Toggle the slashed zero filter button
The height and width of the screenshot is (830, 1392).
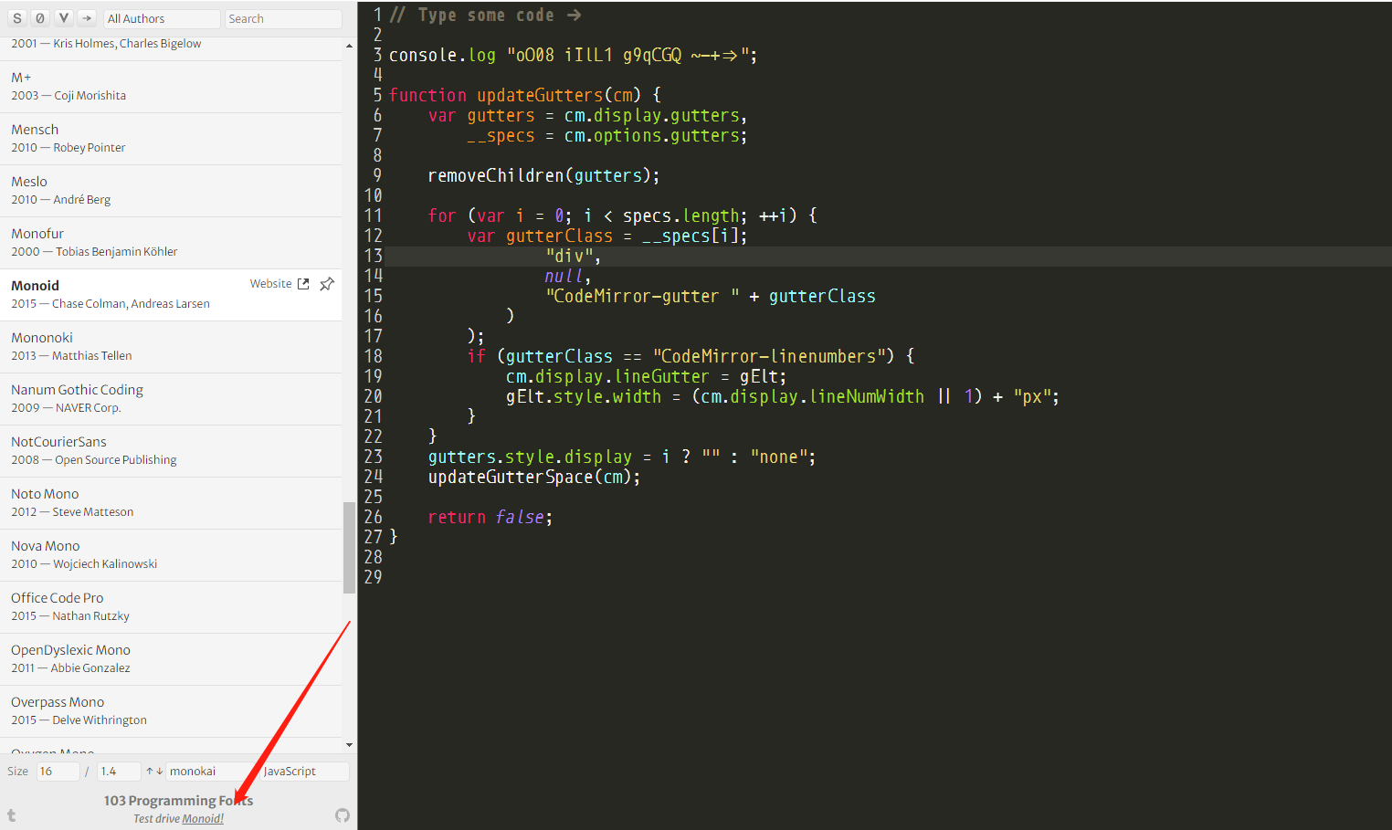[x=40, y=18]
